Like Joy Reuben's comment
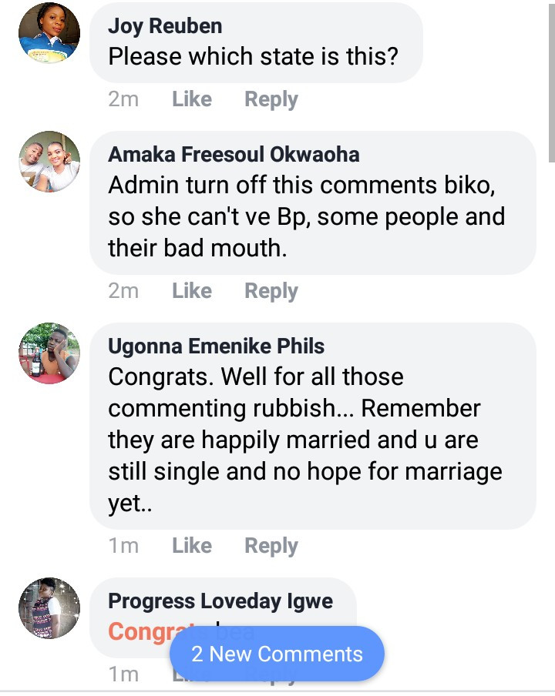The image size is (555, 696). [192, 99]
